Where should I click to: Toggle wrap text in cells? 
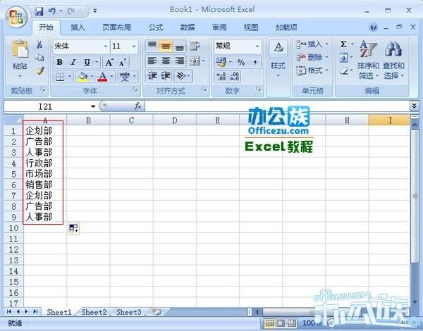[195, 46]
